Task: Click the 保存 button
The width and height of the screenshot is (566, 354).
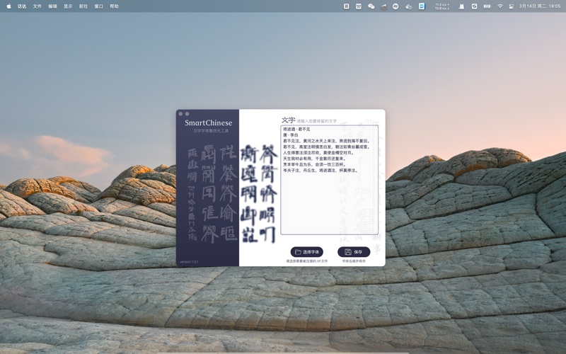Action: pos(354,252)
